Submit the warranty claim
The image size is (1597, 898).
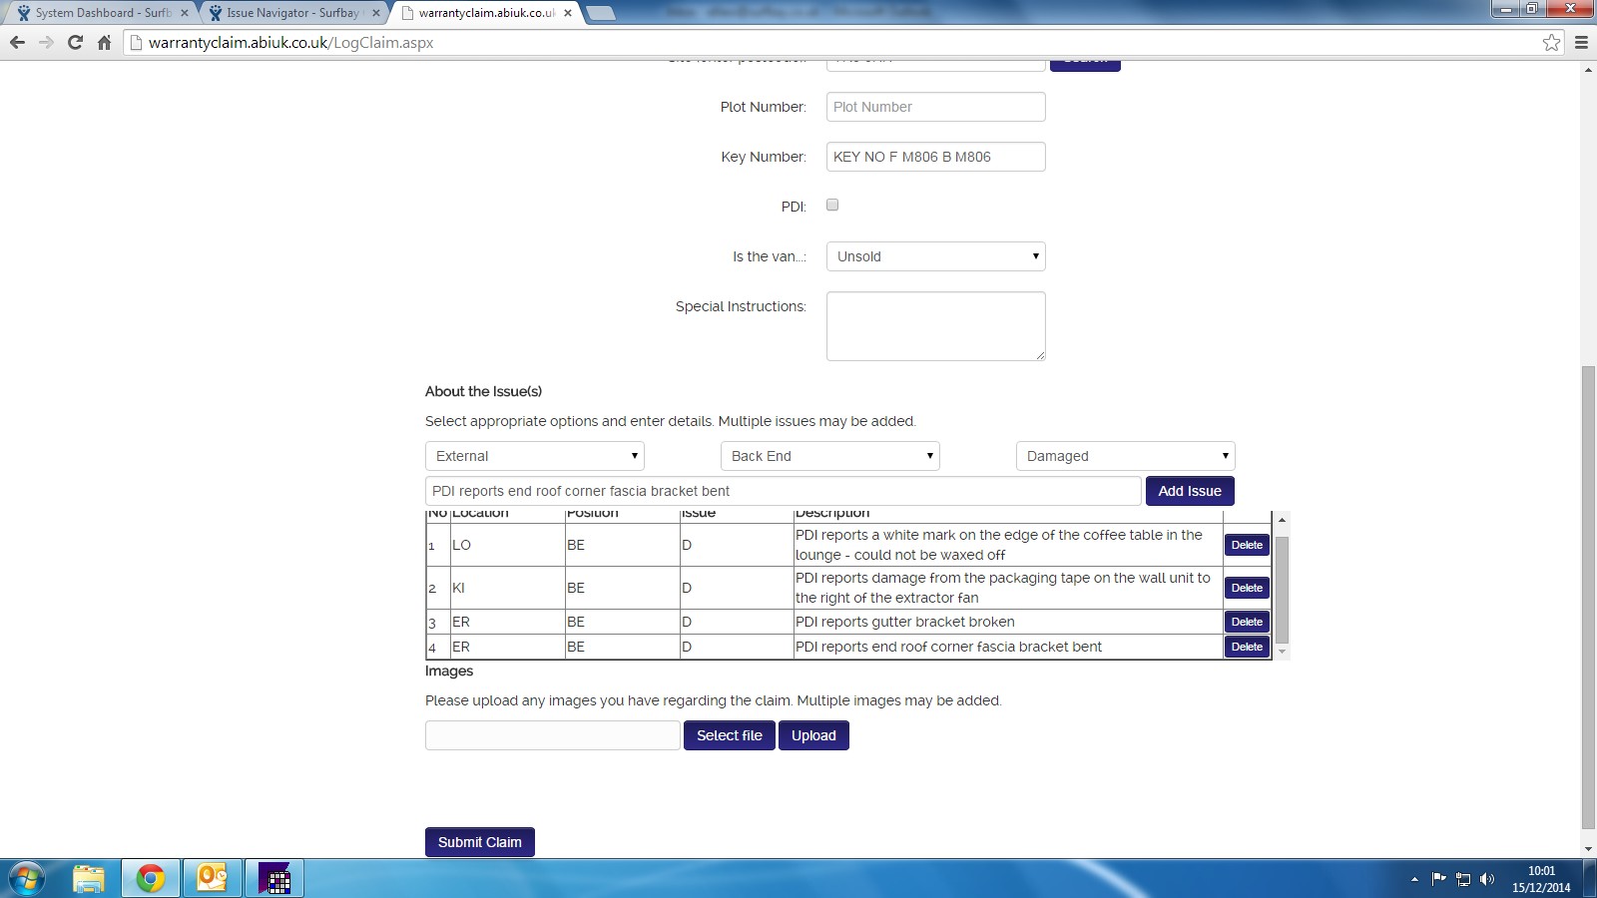[480, 842]
